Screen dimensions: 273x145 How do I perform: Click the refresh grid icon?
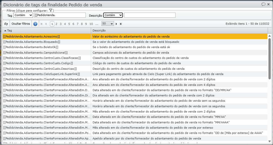tap(6, 24)
